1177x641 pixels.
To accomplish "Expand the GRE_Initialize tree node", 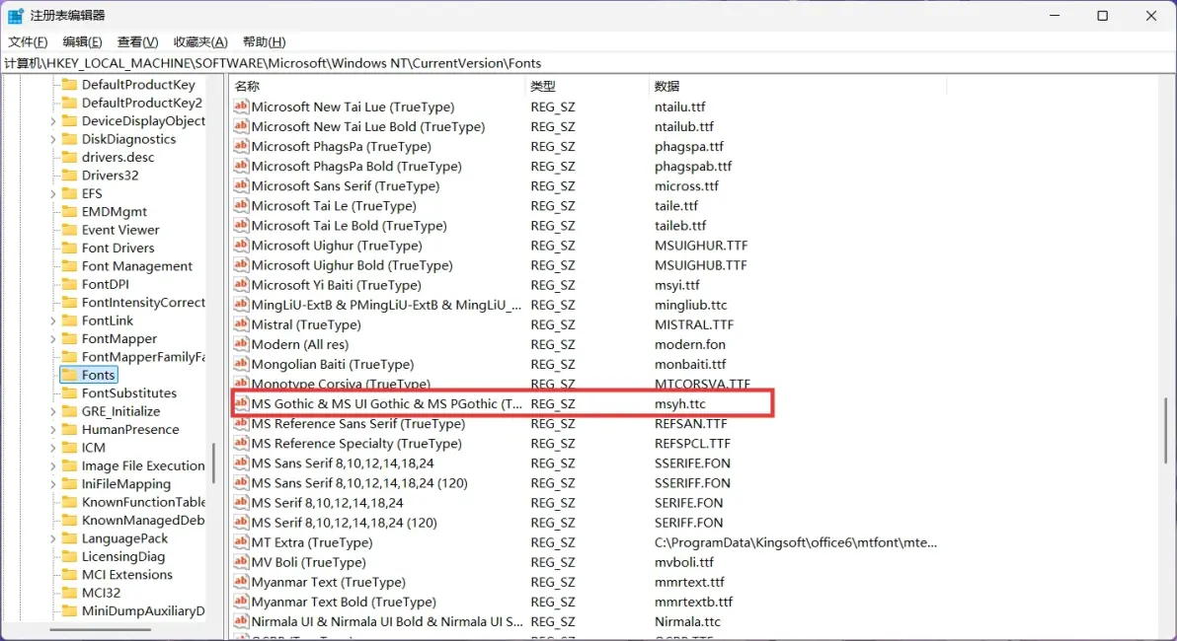I will click(x=52, y=411).
